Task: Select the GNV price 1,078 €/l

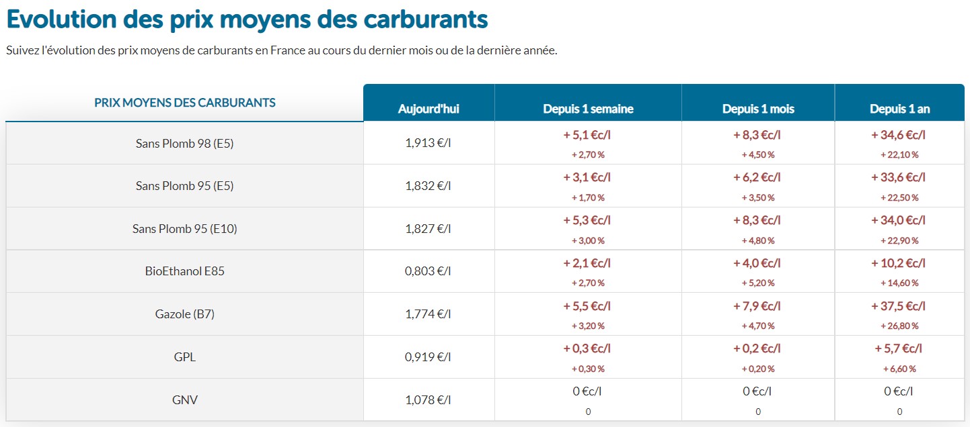Action: pyautogui.click(x=428, y=400)
